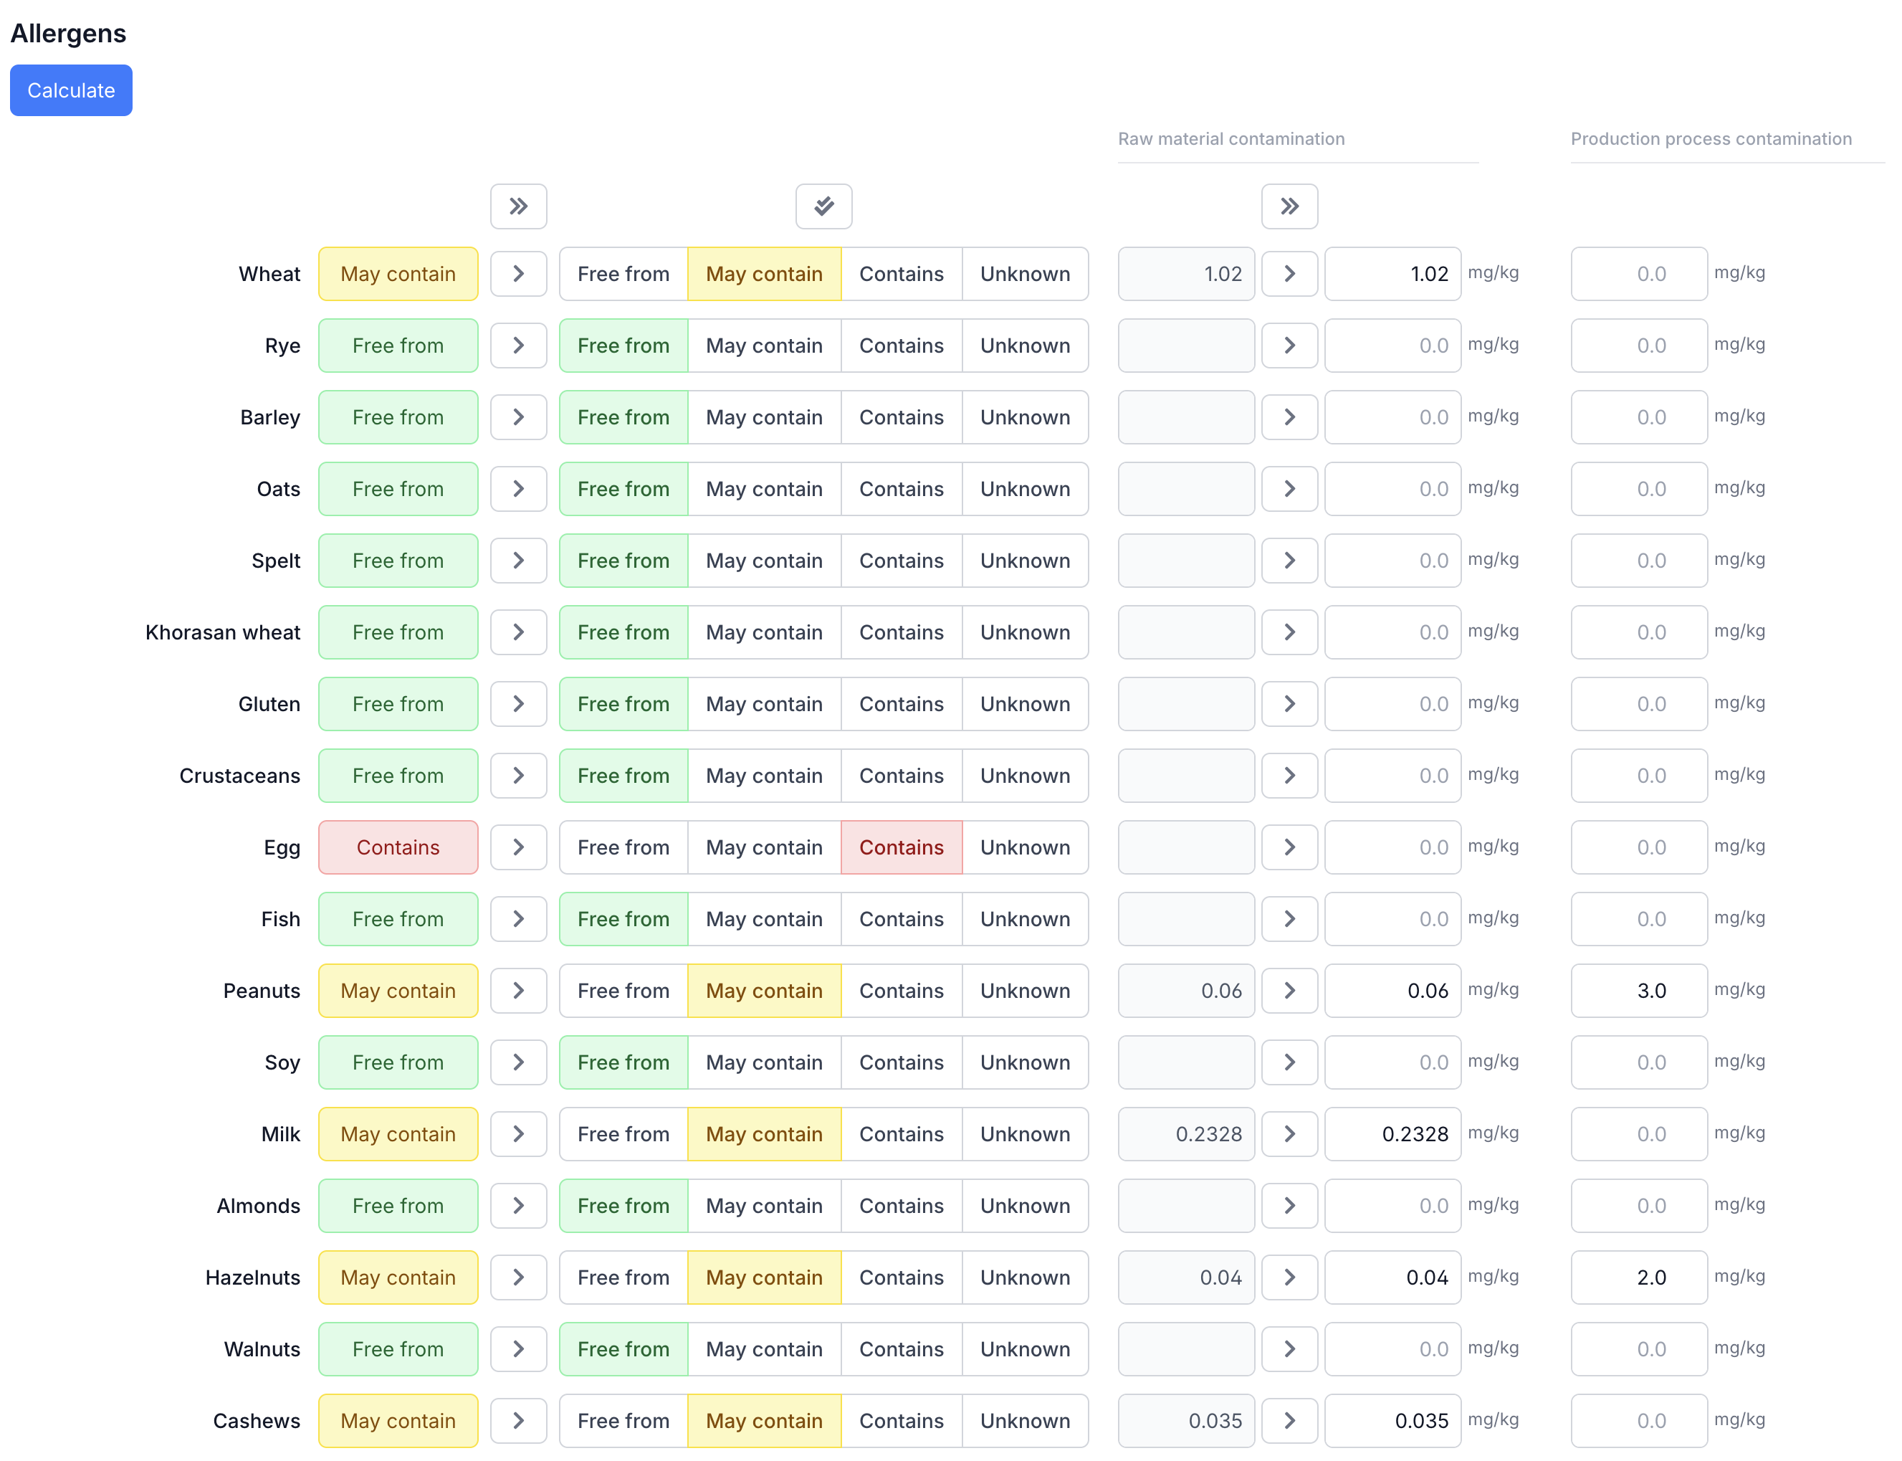Click the Egg row status copy arrow
The height and width of the screenshot is (1461, 1902).
pyautogui.click(x=518, y=847)
